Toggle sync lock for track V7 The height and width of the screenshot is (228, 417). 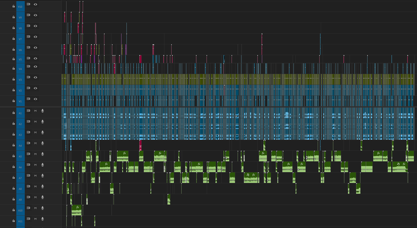29,36
